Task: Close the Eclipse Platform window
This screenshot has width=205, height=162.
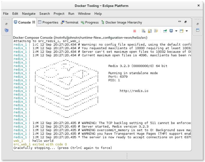Action: click(199, 5)
